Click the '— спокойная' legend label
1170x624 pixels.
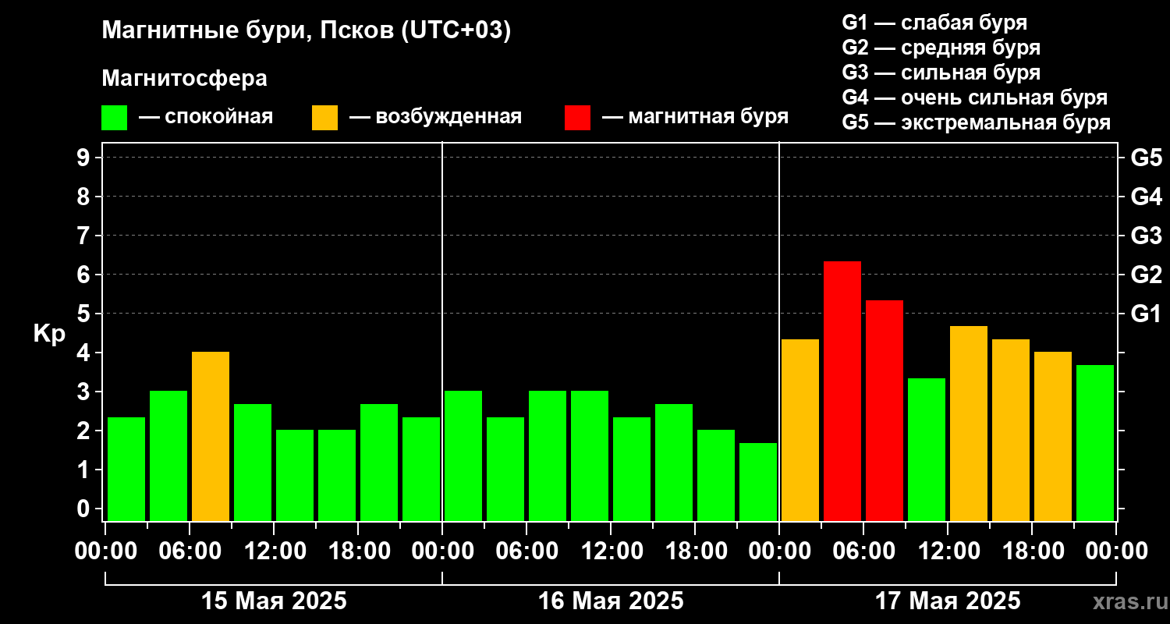[x=206, y=117]
